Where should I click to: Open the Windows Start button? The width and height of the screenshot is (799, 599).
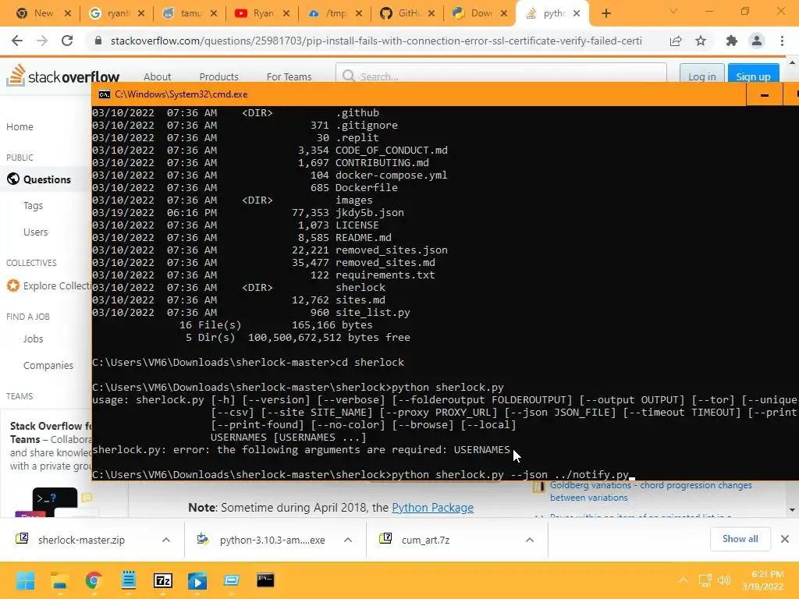25,580
